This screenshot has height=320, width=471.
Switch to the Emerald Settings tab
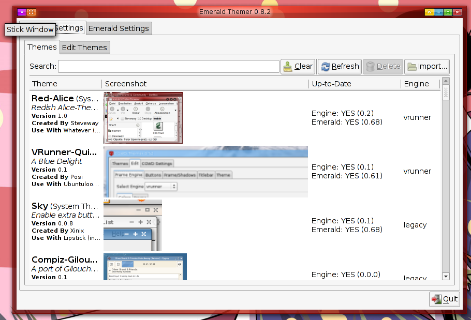[x=119, y=28]
